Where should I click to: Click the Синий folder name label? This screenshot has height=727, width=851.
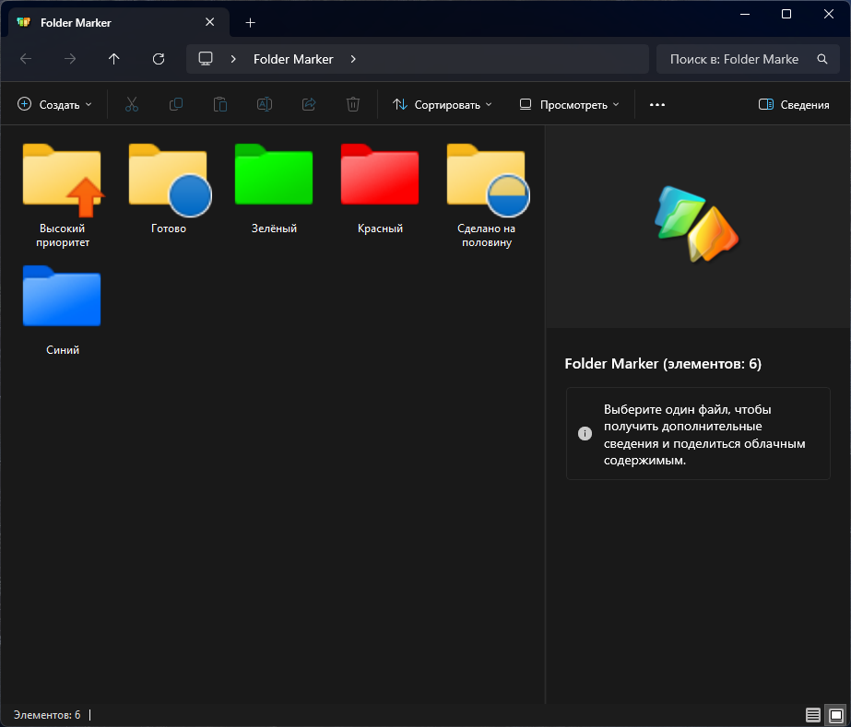(63, 350)
